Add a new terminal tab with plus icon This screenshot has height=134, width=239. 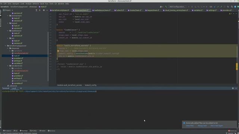21,88
